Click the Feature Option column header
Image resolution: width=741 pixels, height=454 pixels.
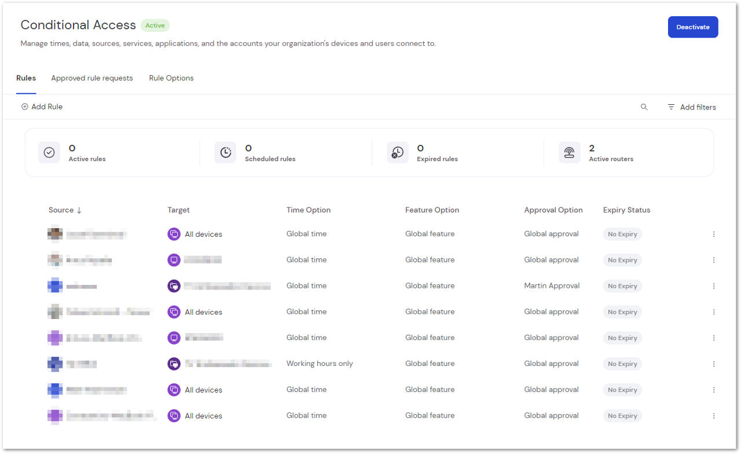point(432,210)
